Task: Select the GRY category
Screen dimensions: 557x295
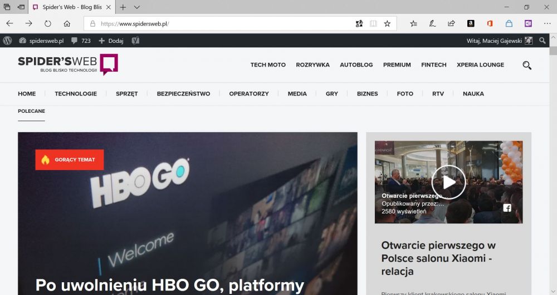Action: point(332,93)
